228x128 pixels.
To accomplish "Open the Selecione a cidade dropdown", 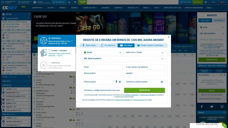I will (x=145, y=52).
